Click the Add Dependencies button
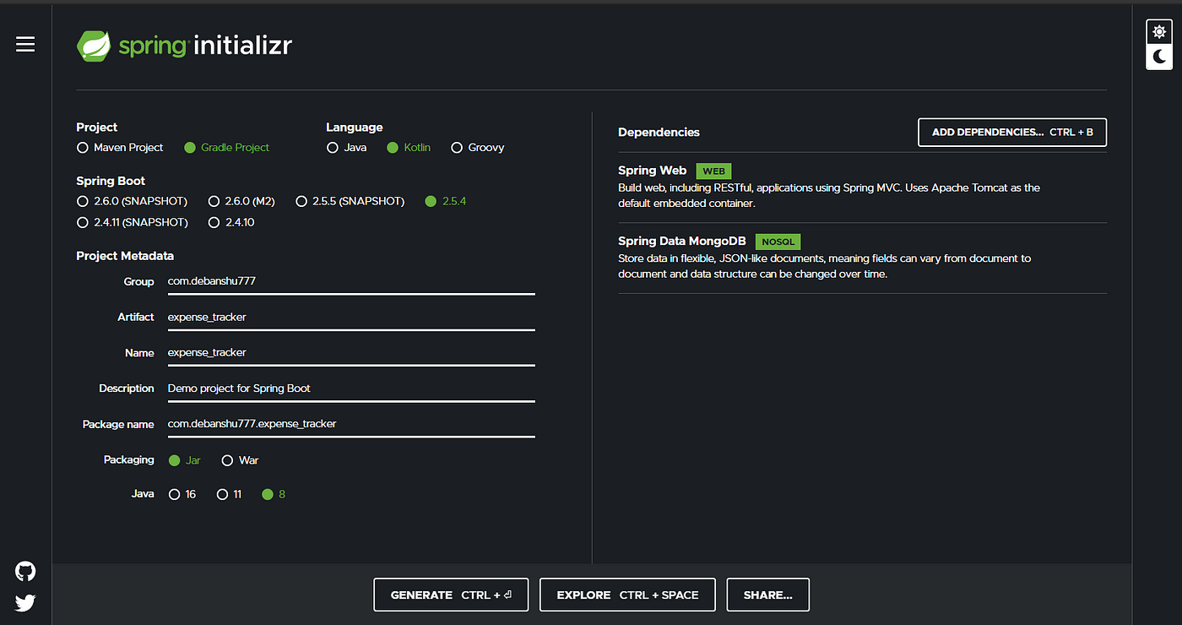Viewport: 1182px width, 625px height. point(1012,133)
